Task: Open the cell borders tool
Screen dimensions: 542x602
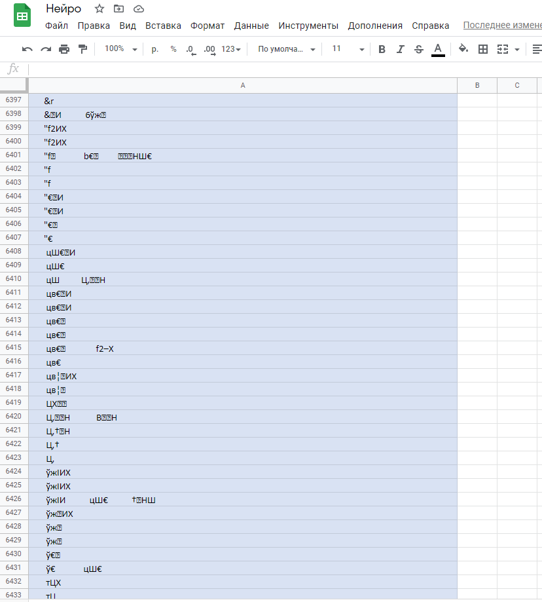Action: pos(483,49)
